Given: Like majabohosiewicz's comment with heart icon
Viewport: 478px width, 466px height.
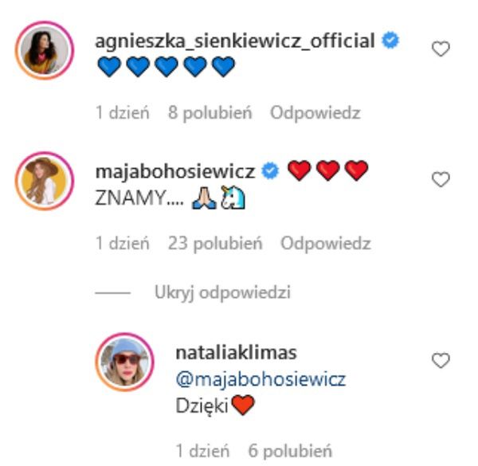Looking at the screenshot, I should [x=441, y=180].
